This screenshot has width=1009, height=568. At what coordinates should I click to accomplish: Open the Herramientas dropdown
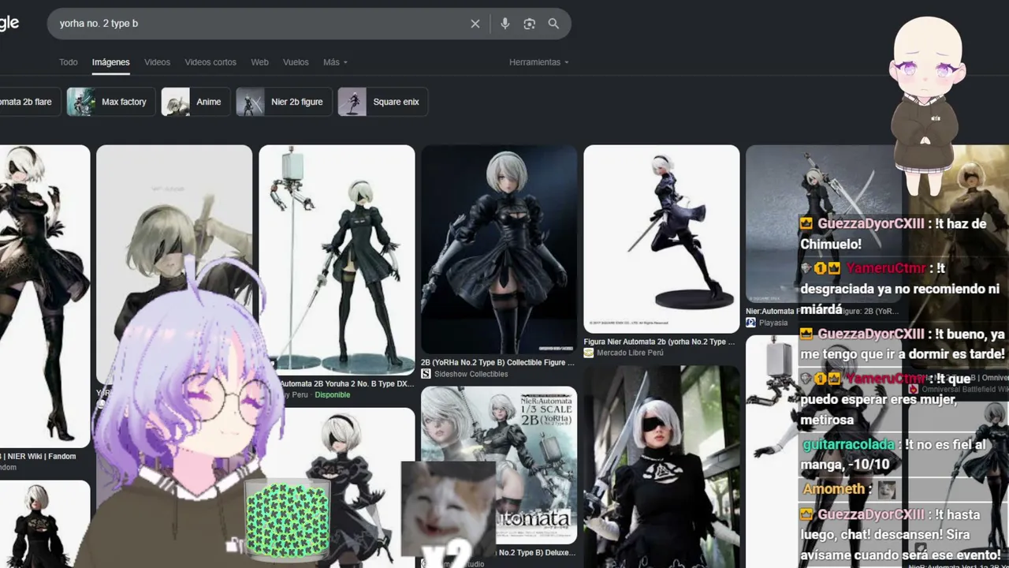point(538,62)
